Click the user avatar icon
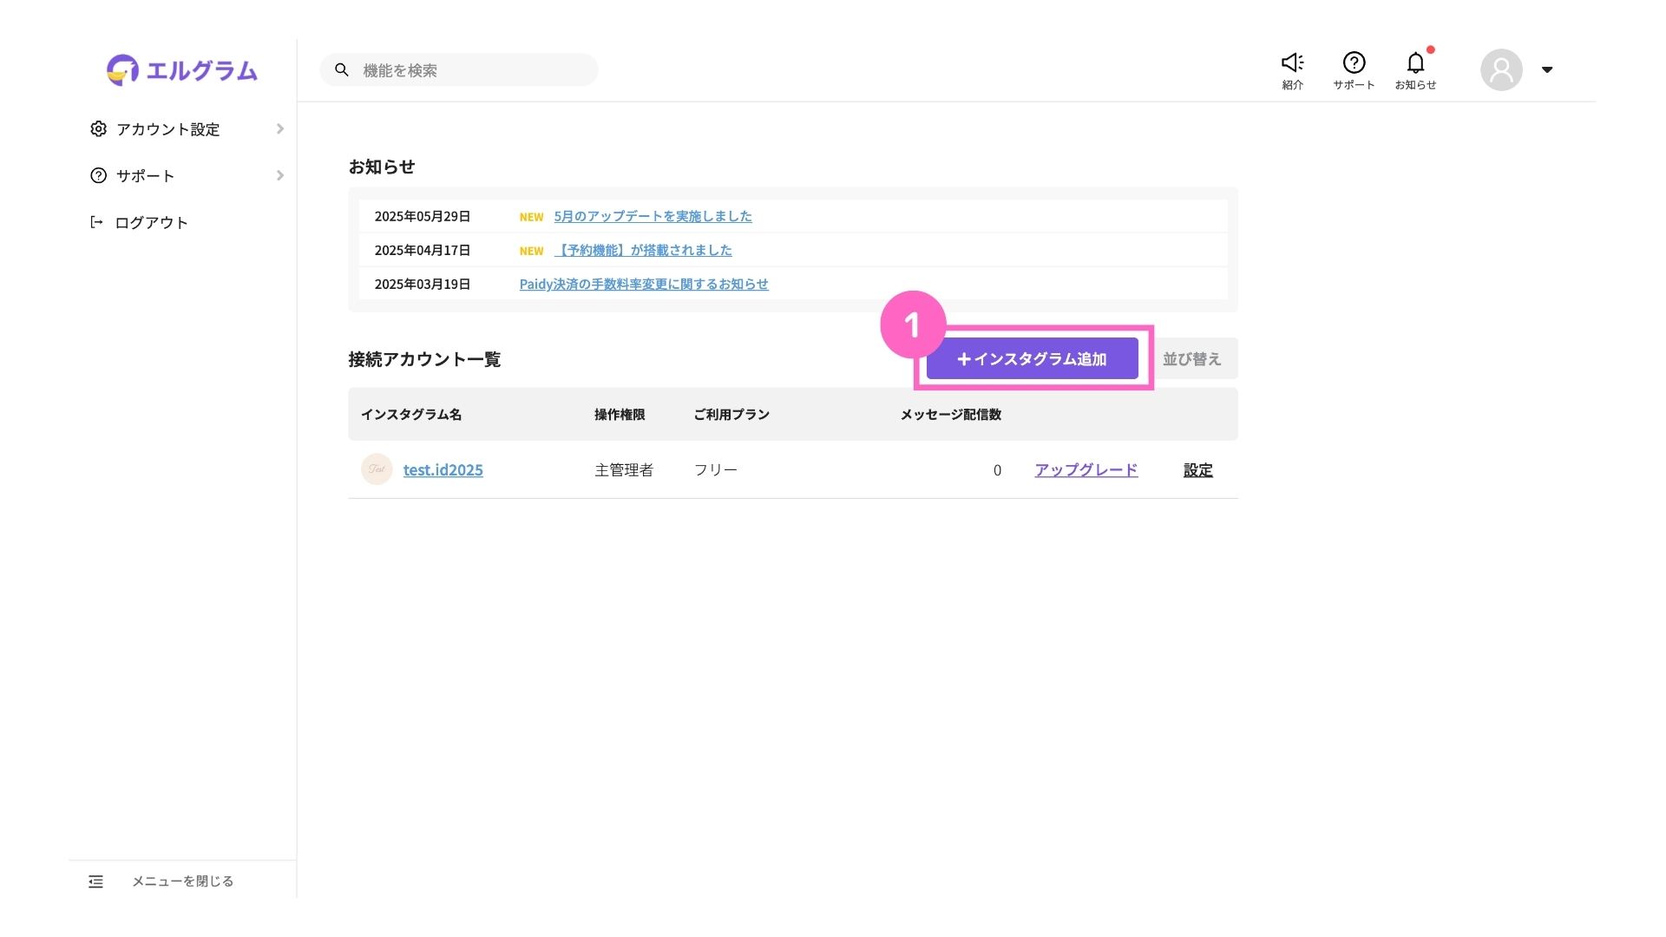This screenshot has width=1666, height=937. 1501,70
